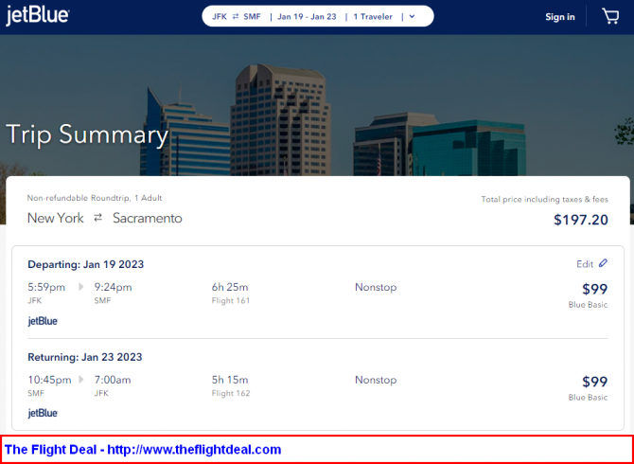Viewport: 634px width, 464px height.
Task: Click the jetBlue airline logo under departing flight
Action: click(x=43, y=322)
